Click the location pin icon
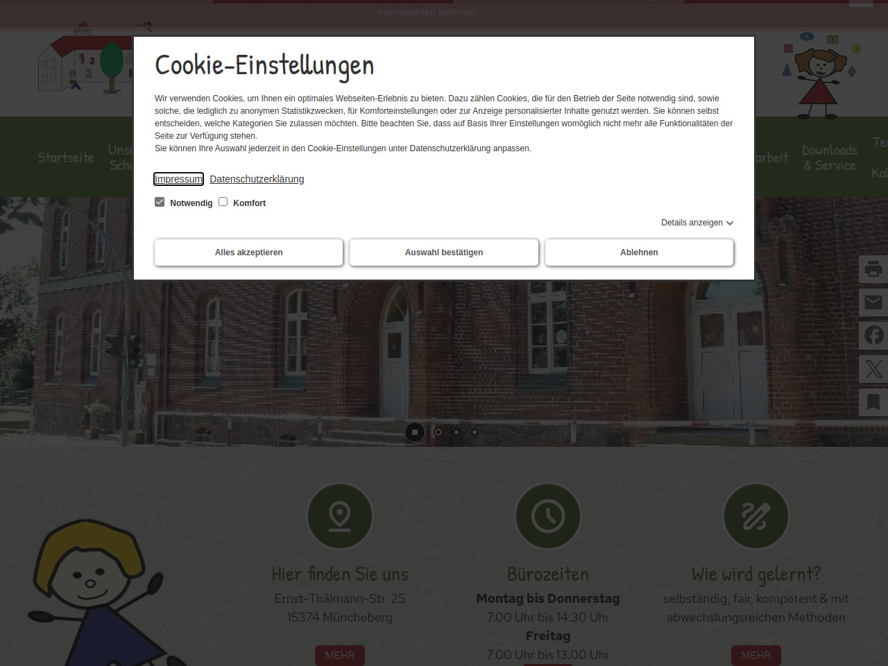 tap(340, 516)
